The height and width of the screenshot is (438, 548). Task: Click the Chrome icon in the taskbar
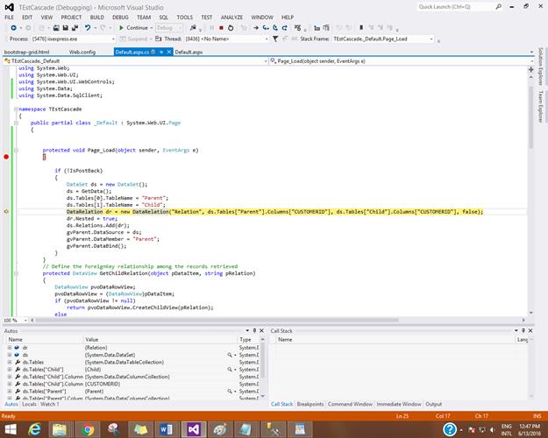pyautogui.click(x=87, y=428)
